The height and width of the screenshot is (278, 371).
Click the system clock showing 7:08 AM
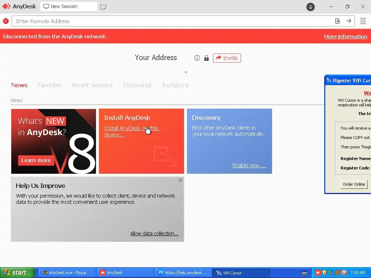(358, 273)
